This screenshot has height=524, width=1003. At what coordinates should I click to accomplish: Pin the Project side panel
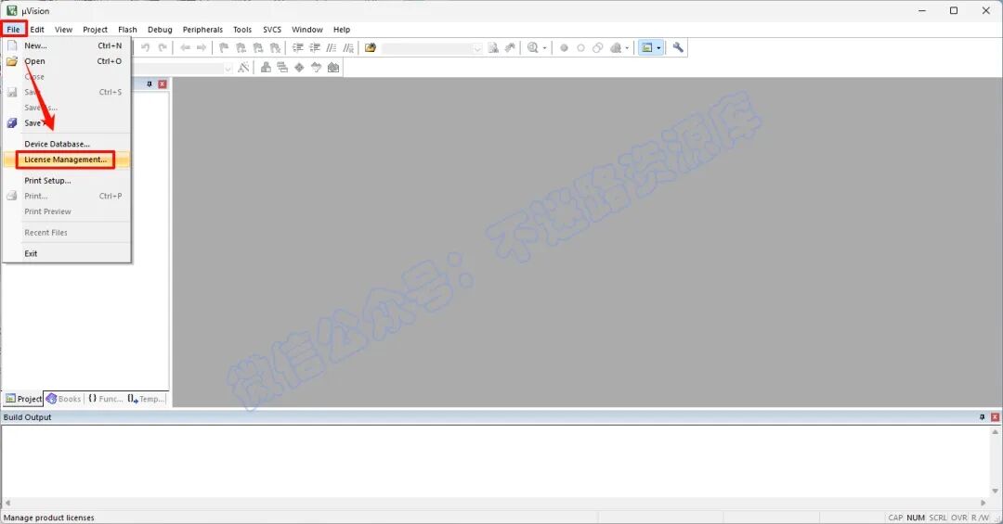[x=150, y=84]
